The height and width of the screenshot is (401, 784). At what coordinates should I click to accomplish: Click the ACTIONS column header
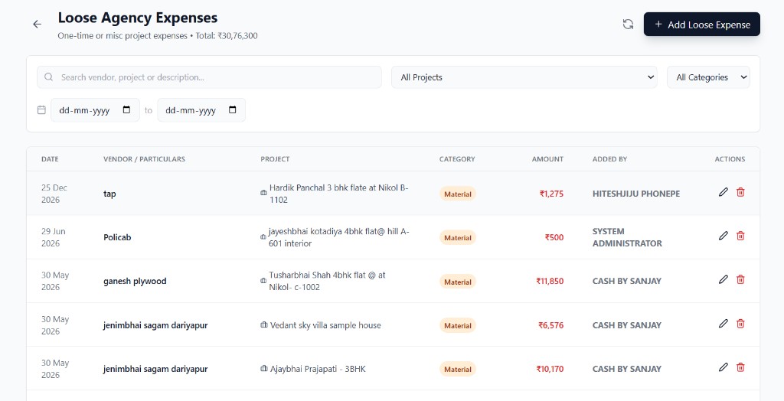[730, 159]
